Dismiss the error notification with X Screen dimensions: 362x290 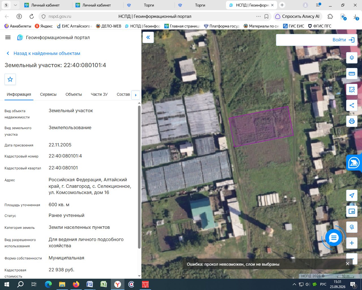point(348,264)
